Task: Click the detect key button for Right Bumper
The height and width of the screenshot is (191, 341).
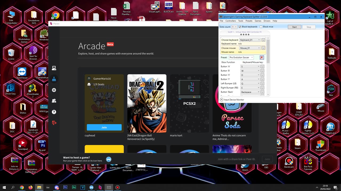Action: 262,88
